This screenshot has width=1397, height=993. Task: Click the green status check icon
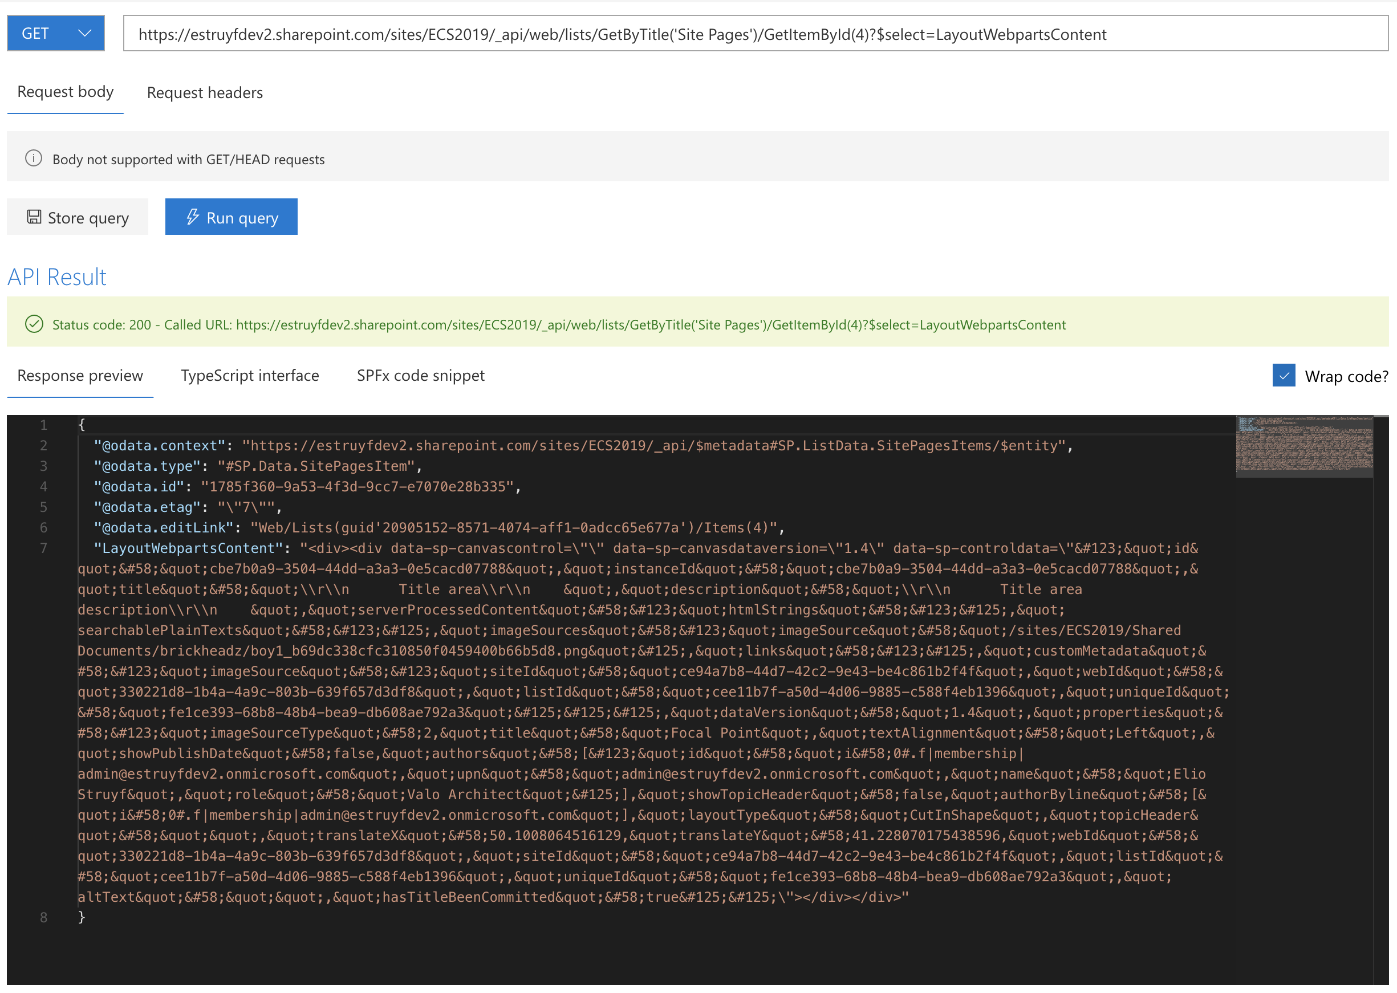(34, 325)
